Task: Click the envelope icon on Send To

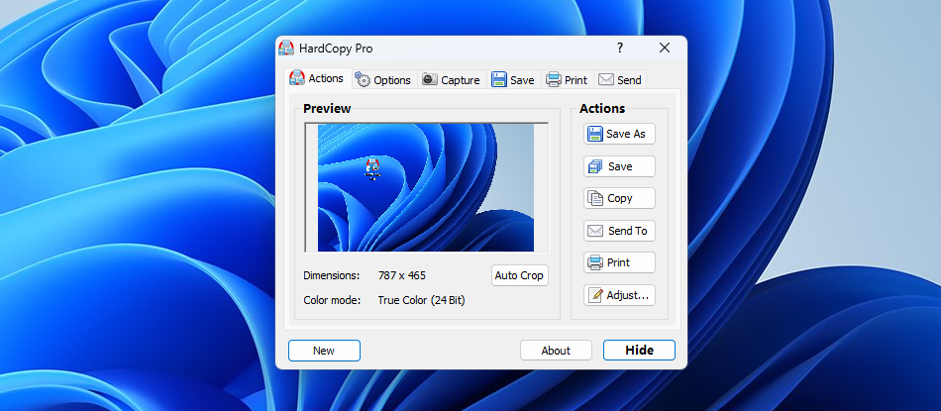Action: (595, 231)
